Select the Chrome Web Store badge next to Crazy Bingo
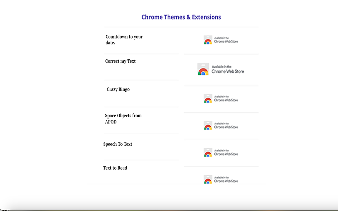Image resolution: width=338 pixels, height=211 pixels. (x=221, y=99)
